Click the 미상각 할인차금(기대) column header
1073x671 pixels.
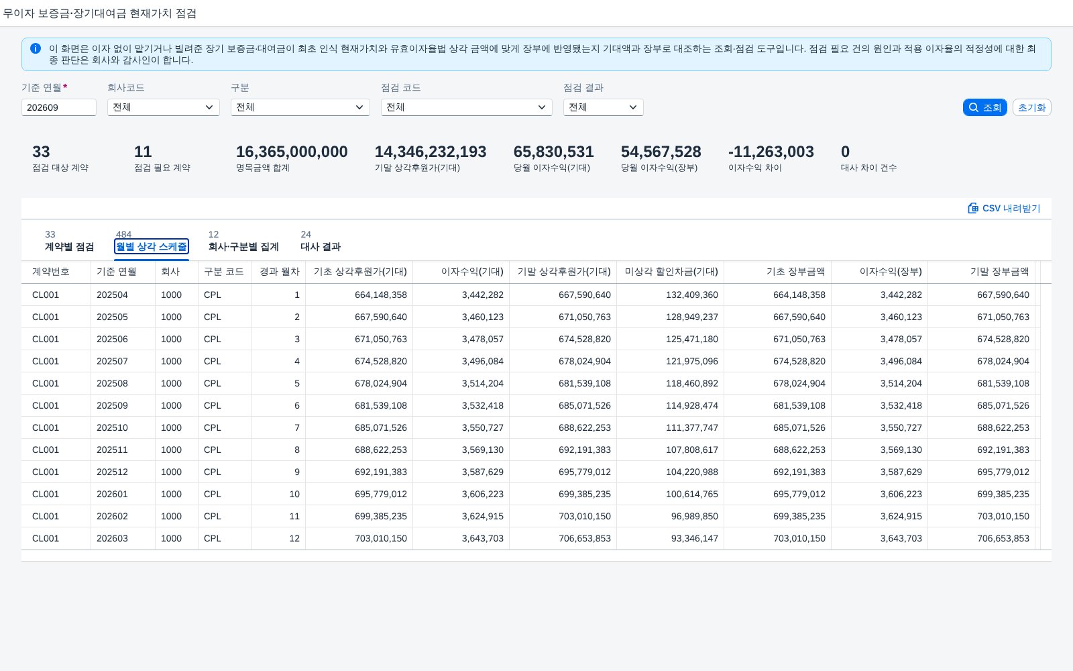[671, 272]
